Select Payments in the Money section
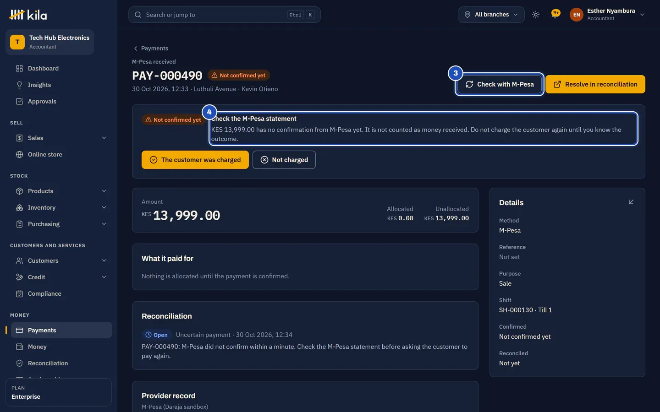Image resolution: width=660 pixels, height=412 pixels. tap(61, 330)
